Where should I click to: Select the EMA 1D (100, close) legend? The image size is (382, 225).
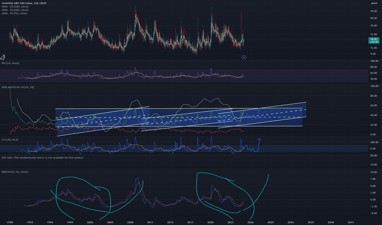15,7
